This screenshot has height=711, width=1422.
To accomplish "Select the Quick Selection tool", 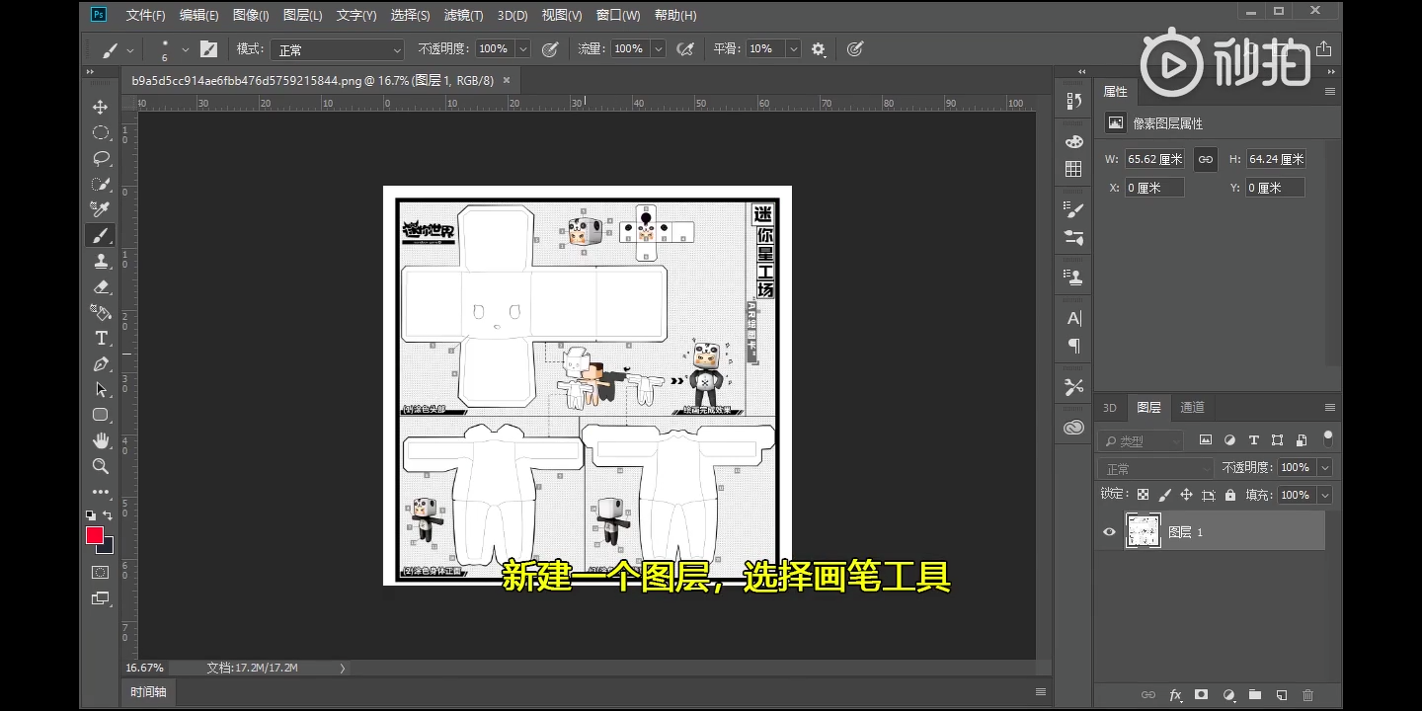I will (x=101, y=184).
